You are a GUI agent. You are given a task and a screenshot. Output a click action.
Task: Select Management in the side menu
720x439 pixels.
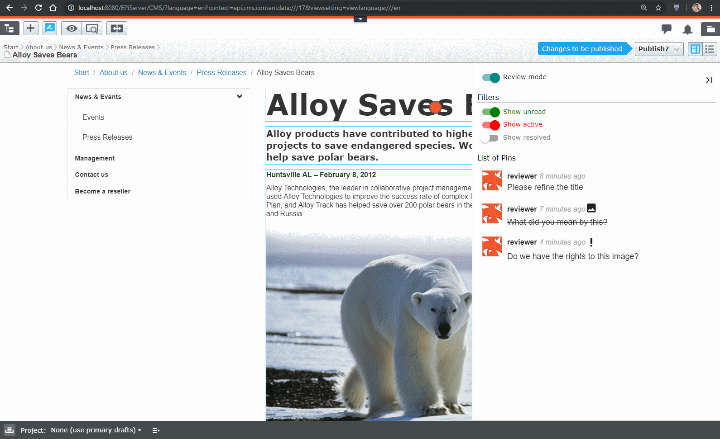pos(95,158)
